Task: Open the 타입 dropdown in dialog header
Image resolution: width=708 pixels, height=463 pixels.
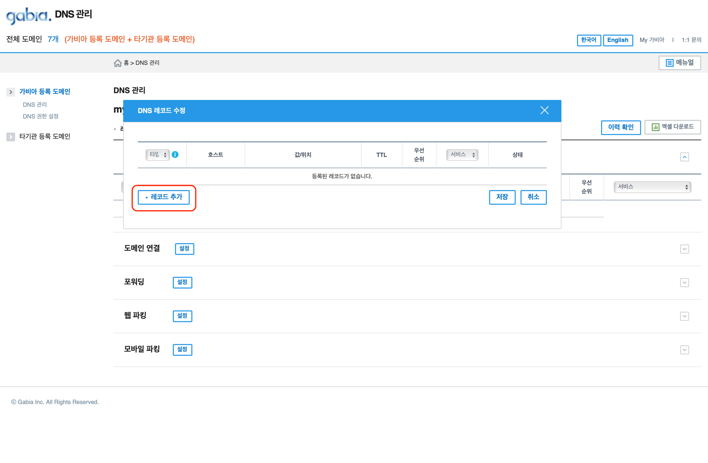Action: point(158,154)
